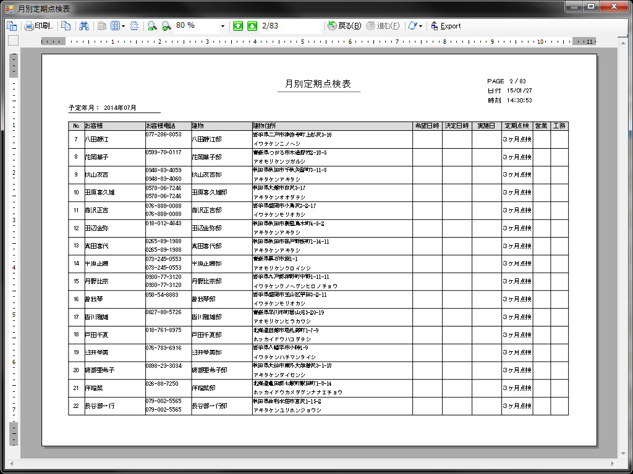
Task: Click the horizontal scrollbar right arrow
Action: pos(612,463)
